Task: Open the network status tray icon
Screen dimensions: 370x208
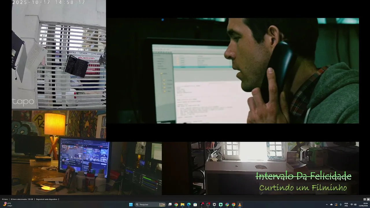Action: (351, 205)
